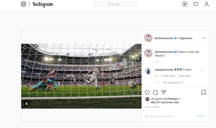The width and height of the screenshot is (216, 128).
Task: Click the comment speech bubble icon
Action: tap(155, 93)
